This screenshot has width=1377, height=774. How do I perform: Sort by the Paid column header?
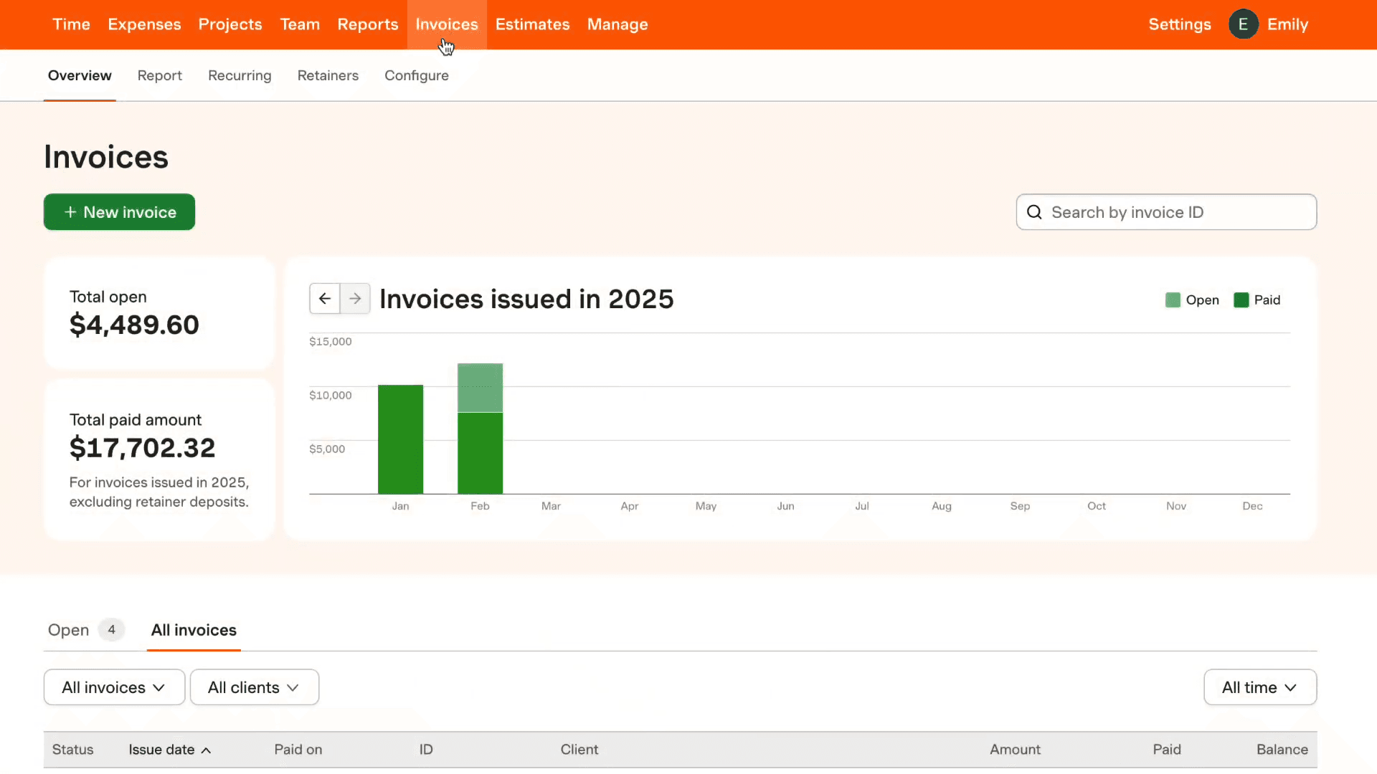pos(1167,750)
